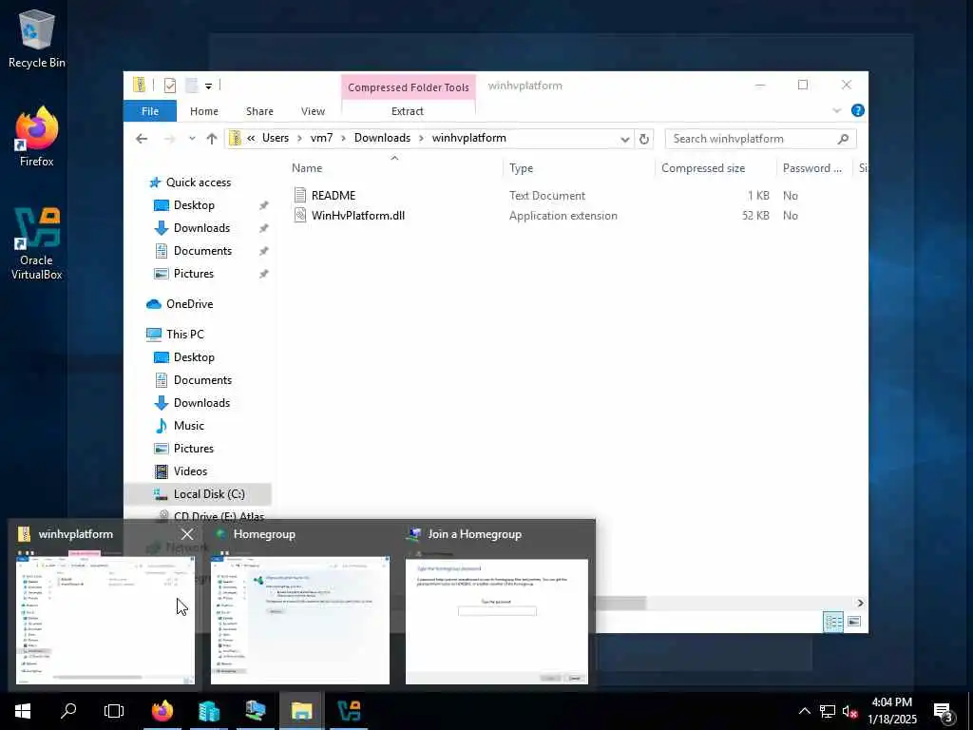The image size is (973, 730).
Task: Close the winhvplatform taskbar preview
Action: [x=187, y=534]
